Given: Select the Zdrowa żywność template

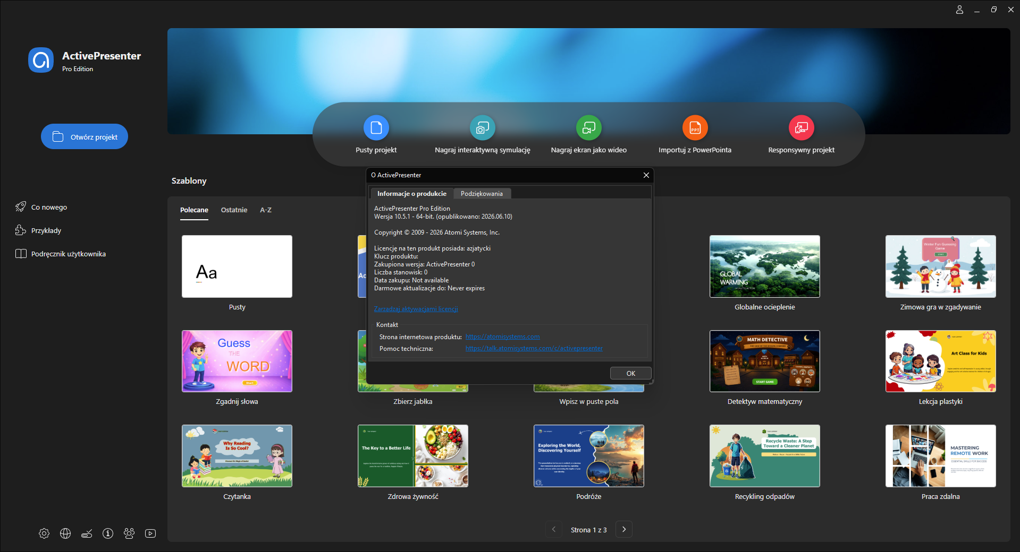Looking at the screenshot, I should (x=413, y=456).
